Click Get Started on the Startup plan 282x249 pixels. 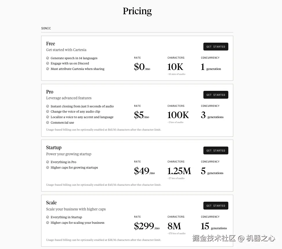click(x=216, y=150)
